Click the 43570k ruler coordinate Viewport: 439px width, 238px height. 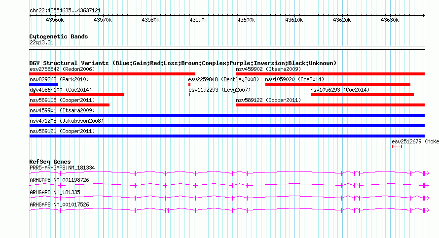(x=103, y=20)
